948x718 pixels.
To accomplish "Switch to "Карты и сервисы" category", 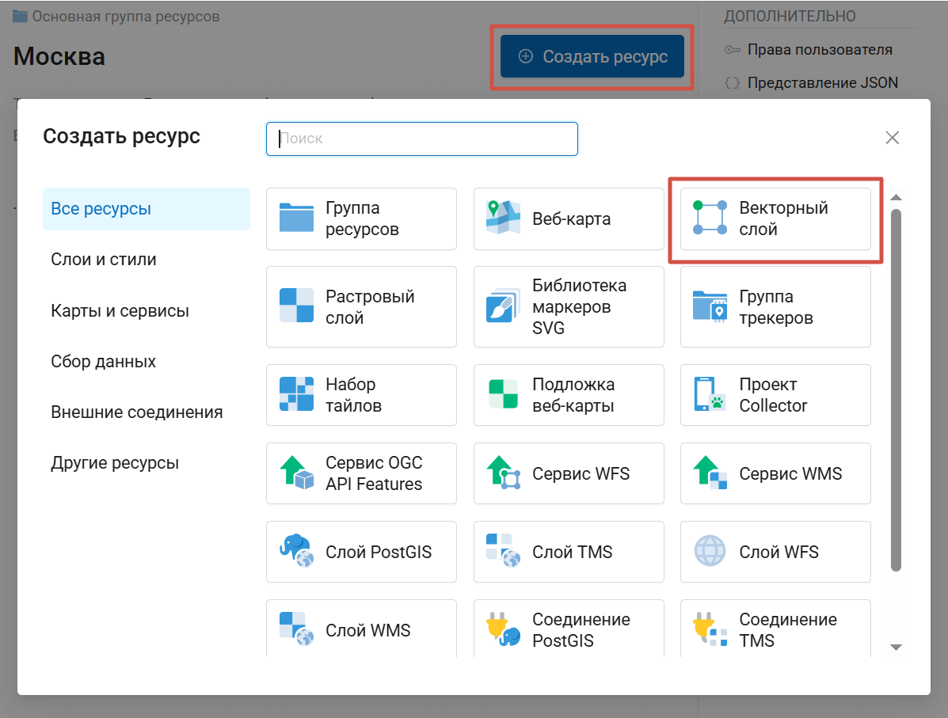I will click(120, 311).
